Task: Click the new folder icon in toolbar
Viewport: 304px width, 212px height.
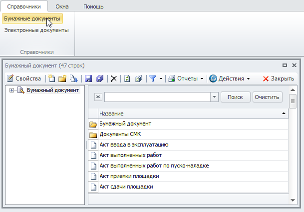Action: click(62, 78)
